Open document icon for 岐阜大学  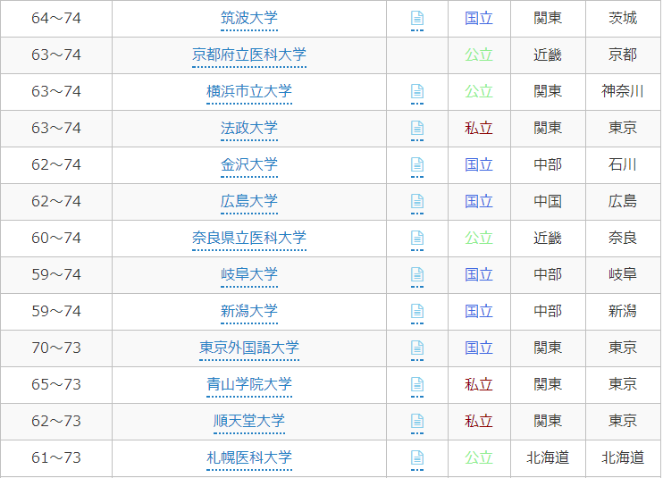(416, 275)
